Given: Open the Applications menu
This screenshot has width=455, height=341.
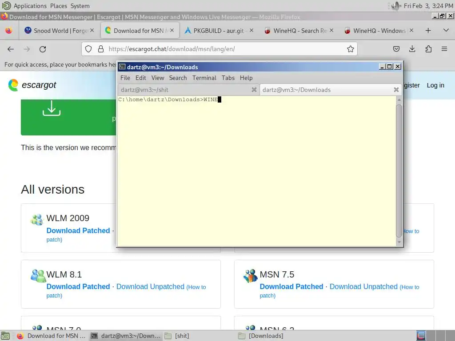Looking at the screenshot, I should point(30,6).
